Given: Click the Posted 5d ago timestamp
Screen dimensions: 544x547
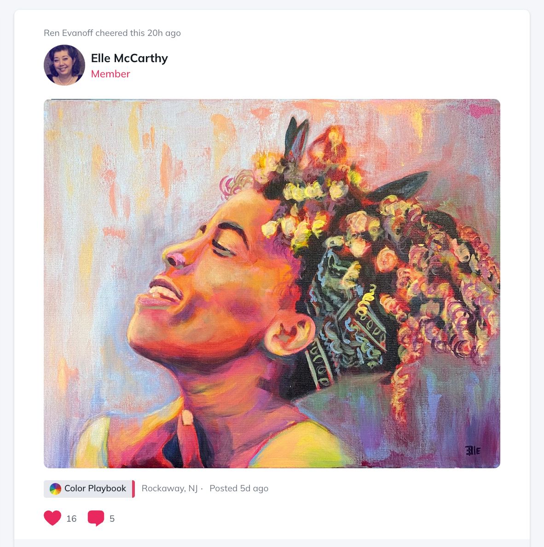Looking at the screenshot, I should [239, 489].
